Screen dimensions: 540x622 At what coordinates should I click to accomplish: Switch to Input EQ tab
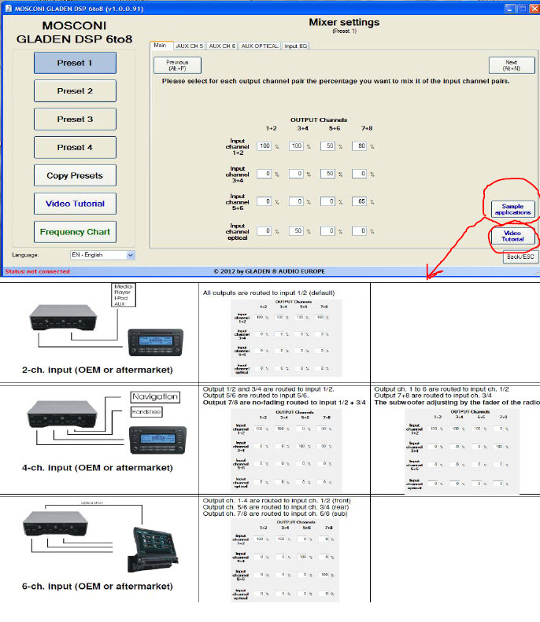(x=296, y=46)
